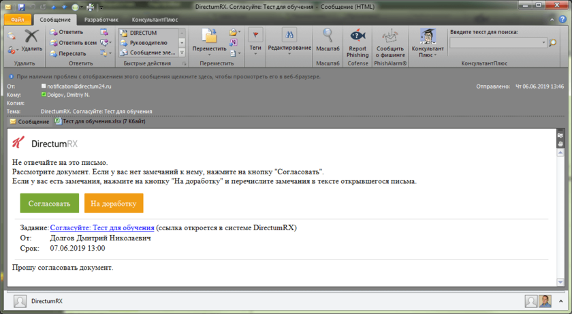
Task: Open the help question mark icon
Action: tap(562, 21)
